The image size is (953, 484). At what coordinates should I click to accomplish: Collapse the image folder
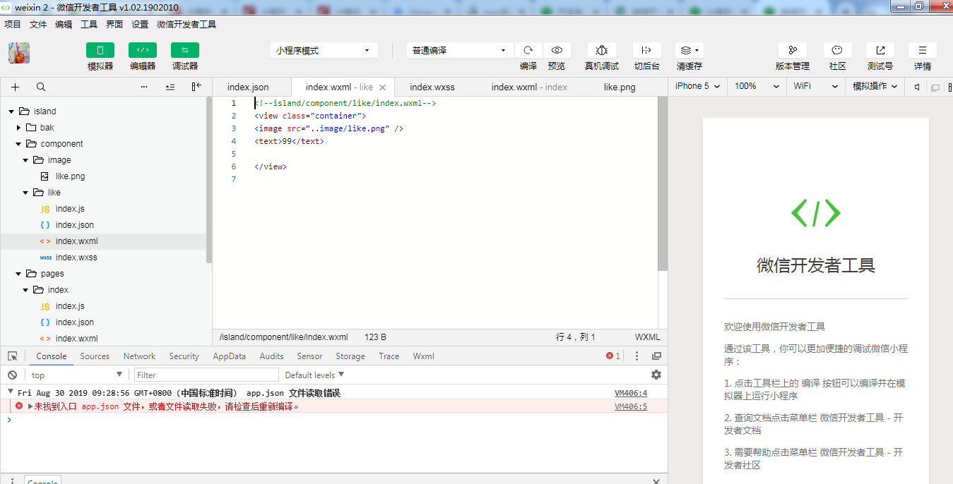(x=25, y=160)
